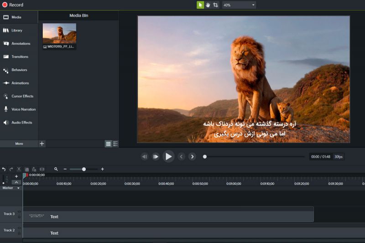Add media with the plus icon
This screenshot has height=243, width=365.
(x=42, y=144)
